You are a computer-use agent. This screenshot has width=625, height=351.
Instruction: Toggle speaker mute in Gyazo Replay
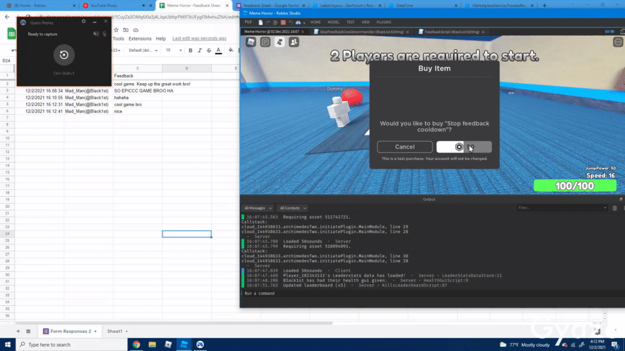[x=96, y=34]
